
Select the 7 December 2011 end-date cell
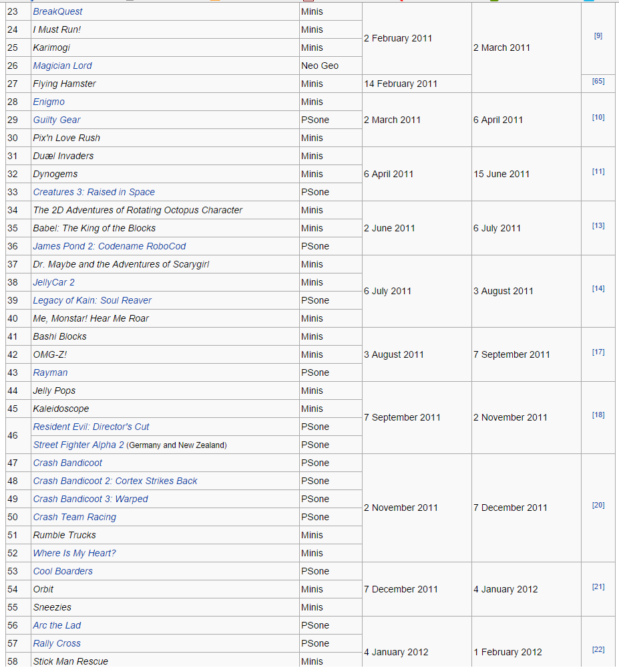[x=526, y=508]
